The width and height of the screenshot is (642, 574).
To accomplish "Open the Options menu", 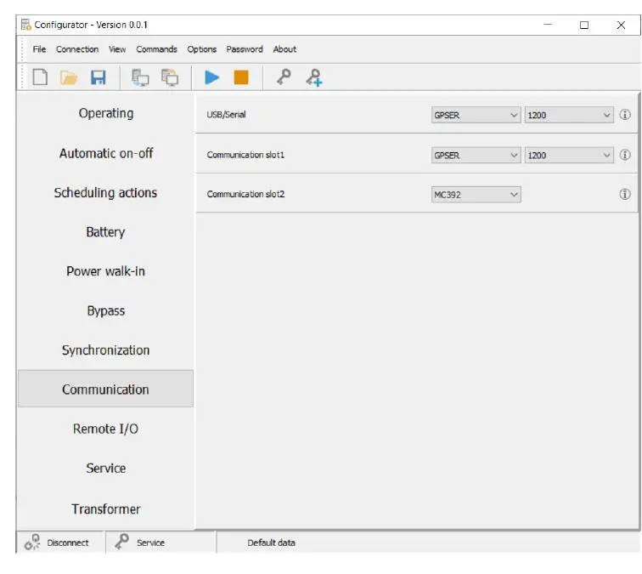I will tap(202, 49).
